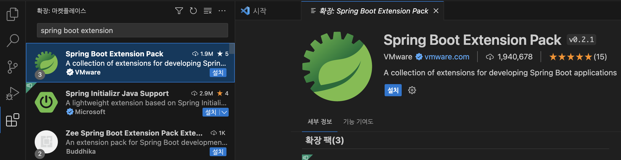Click the 확장: 마켓플레이스 panel title

tap(61, 11)
